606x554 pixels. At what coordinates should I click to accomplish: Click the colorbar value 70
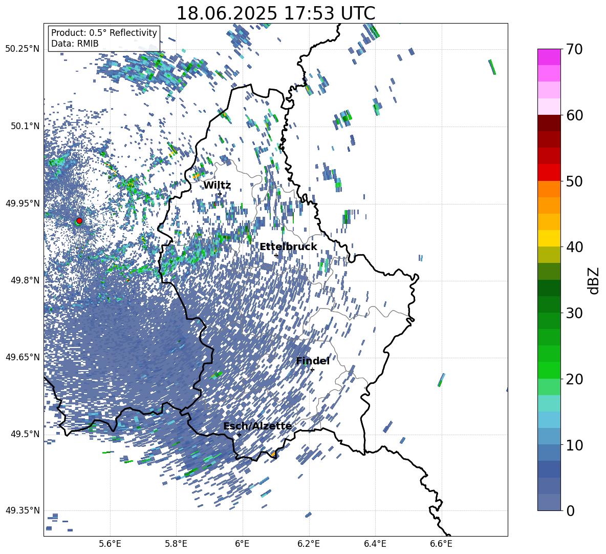pyautogui.click(x=575, y=49)
